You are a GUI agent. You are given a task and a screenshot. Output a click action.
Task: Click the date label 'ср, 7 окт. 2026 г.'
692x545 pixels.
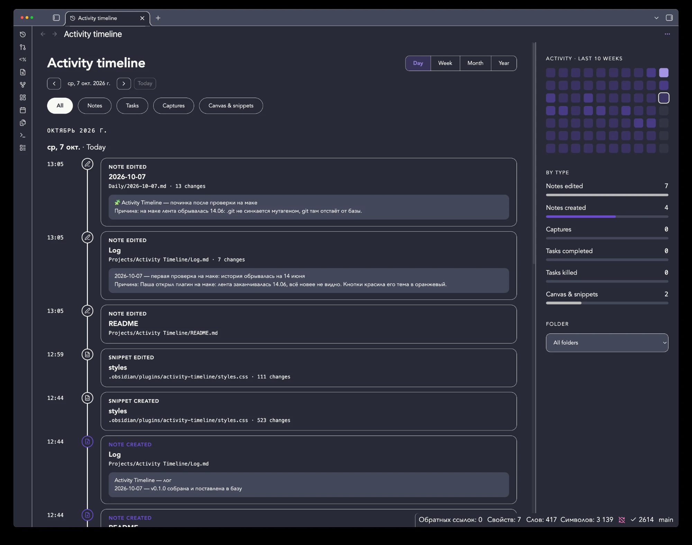click(x=89, y=83)
